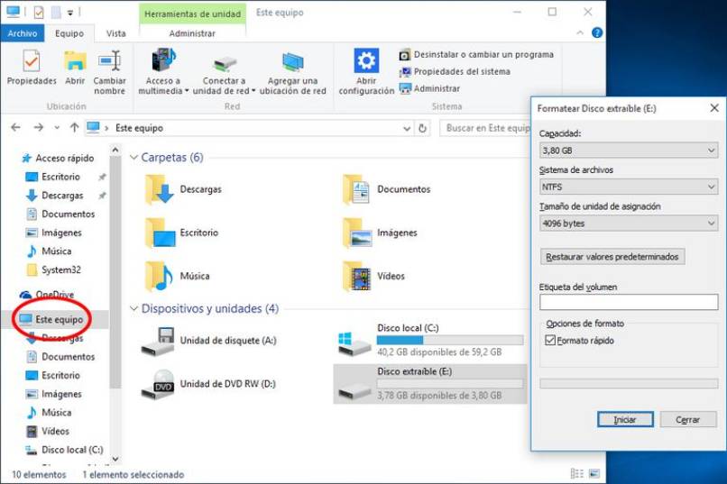Viewport: 727px width, 484px height.
Task: Select Unidad de disquete (A:)
Action: 208,341
